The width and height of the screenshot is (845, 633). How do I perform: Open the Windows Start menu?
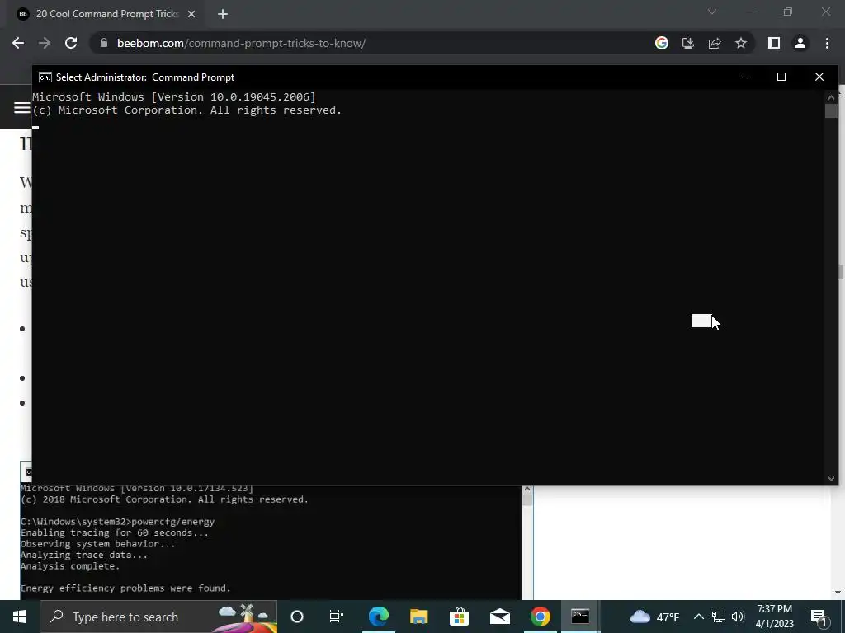click(20, 617)
